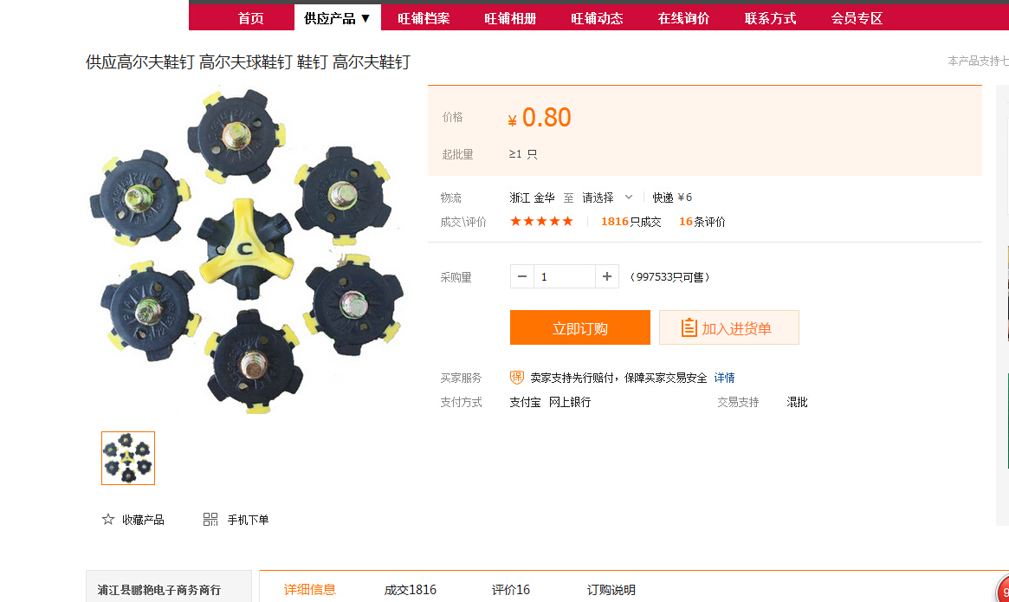Open 联系方式 navigation item
The image size is (1009, 602).
[x=770, y=18]
